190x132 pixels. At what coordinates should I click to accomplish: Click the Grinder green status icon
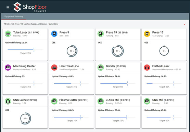coord(101,68)
